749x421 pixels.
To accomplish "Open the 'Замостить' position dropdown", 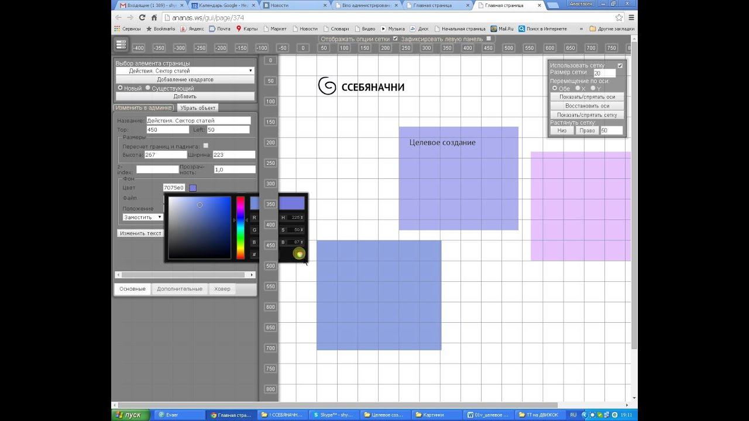I will 143,217.
